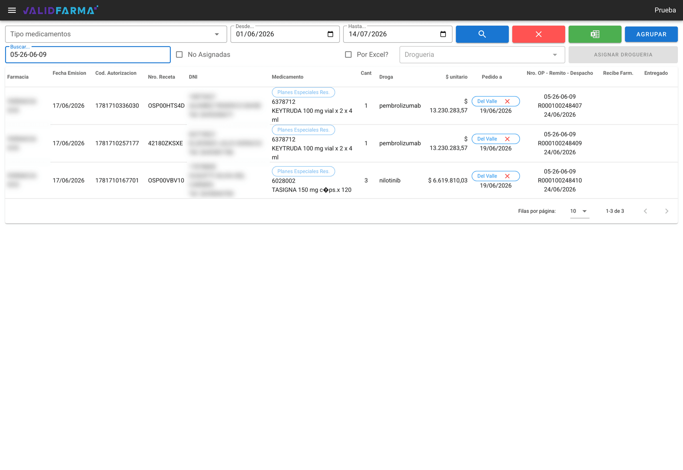Open the hamburger navigation menu
The width and height of the screenshot is (683, 470).
[x=12, y=10]
